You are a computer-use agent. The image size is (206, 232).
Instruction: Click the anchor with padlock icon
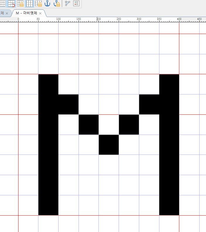point(57,4)
